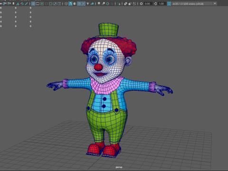Toggle the Gate Mask icon
This screenshot has height=171, width=228.
tap(46, 4)
